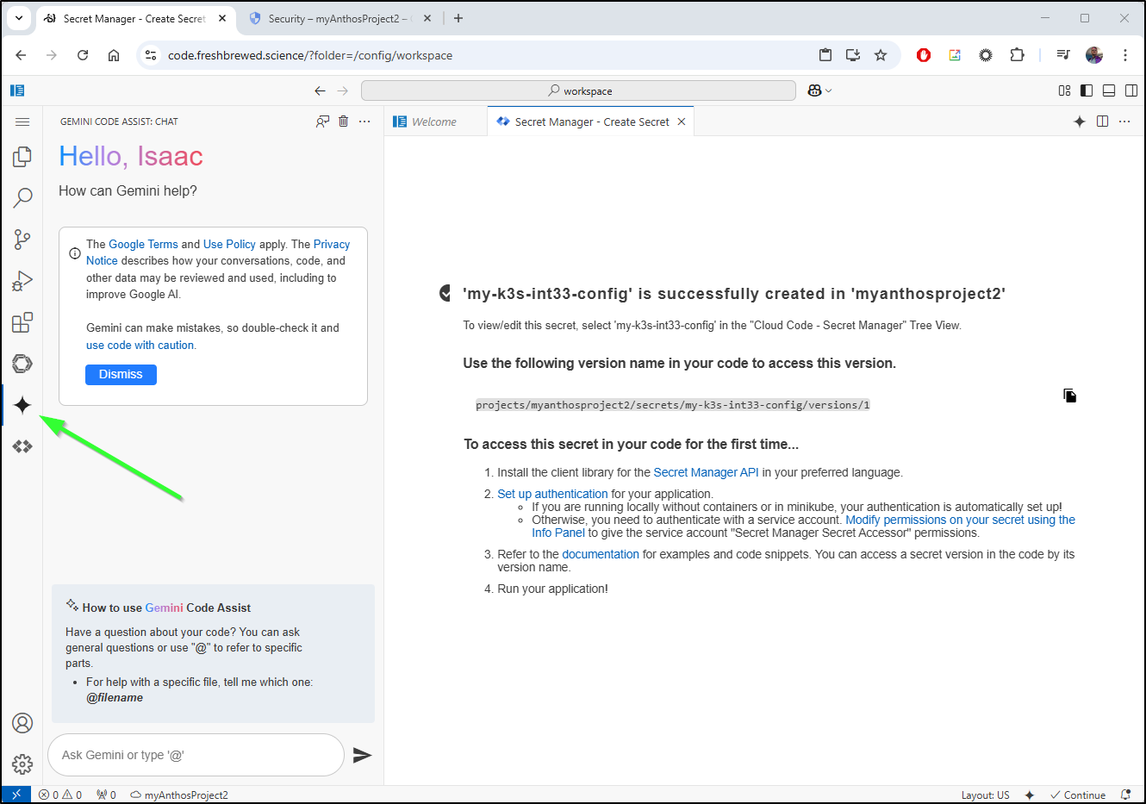
Task: Go forward with editor navigation arrow
Action: click(343, 90)
